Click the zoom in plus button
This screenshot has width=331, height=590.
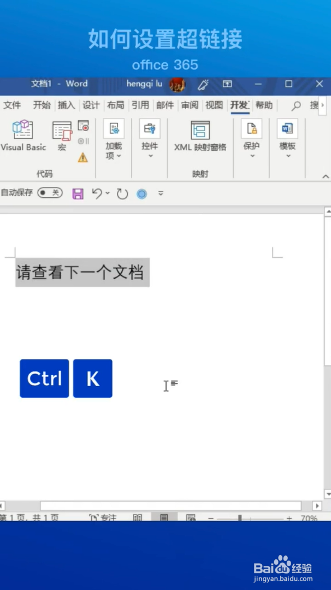[x=289, y=518]
